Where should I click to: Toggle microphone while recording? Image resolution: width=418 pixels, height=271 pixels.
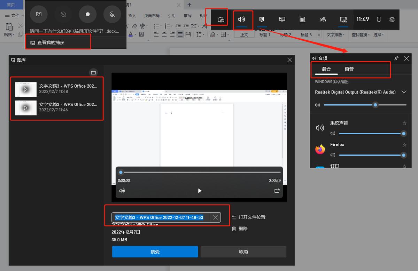click(x=112, y=14)
